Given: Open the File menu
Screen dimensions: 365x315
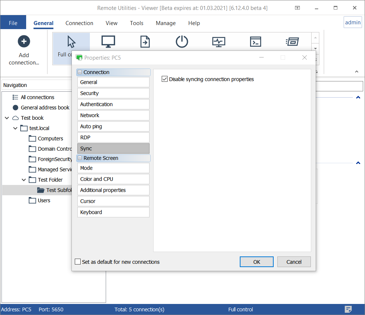Looking at the screenshot, I should pos(13,22).
